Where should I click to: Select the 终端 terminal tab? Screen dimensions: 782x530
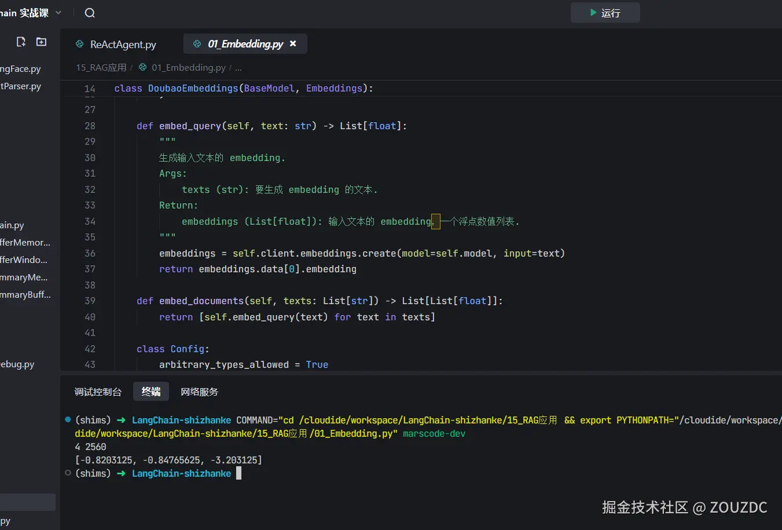[x=151, y=392]
